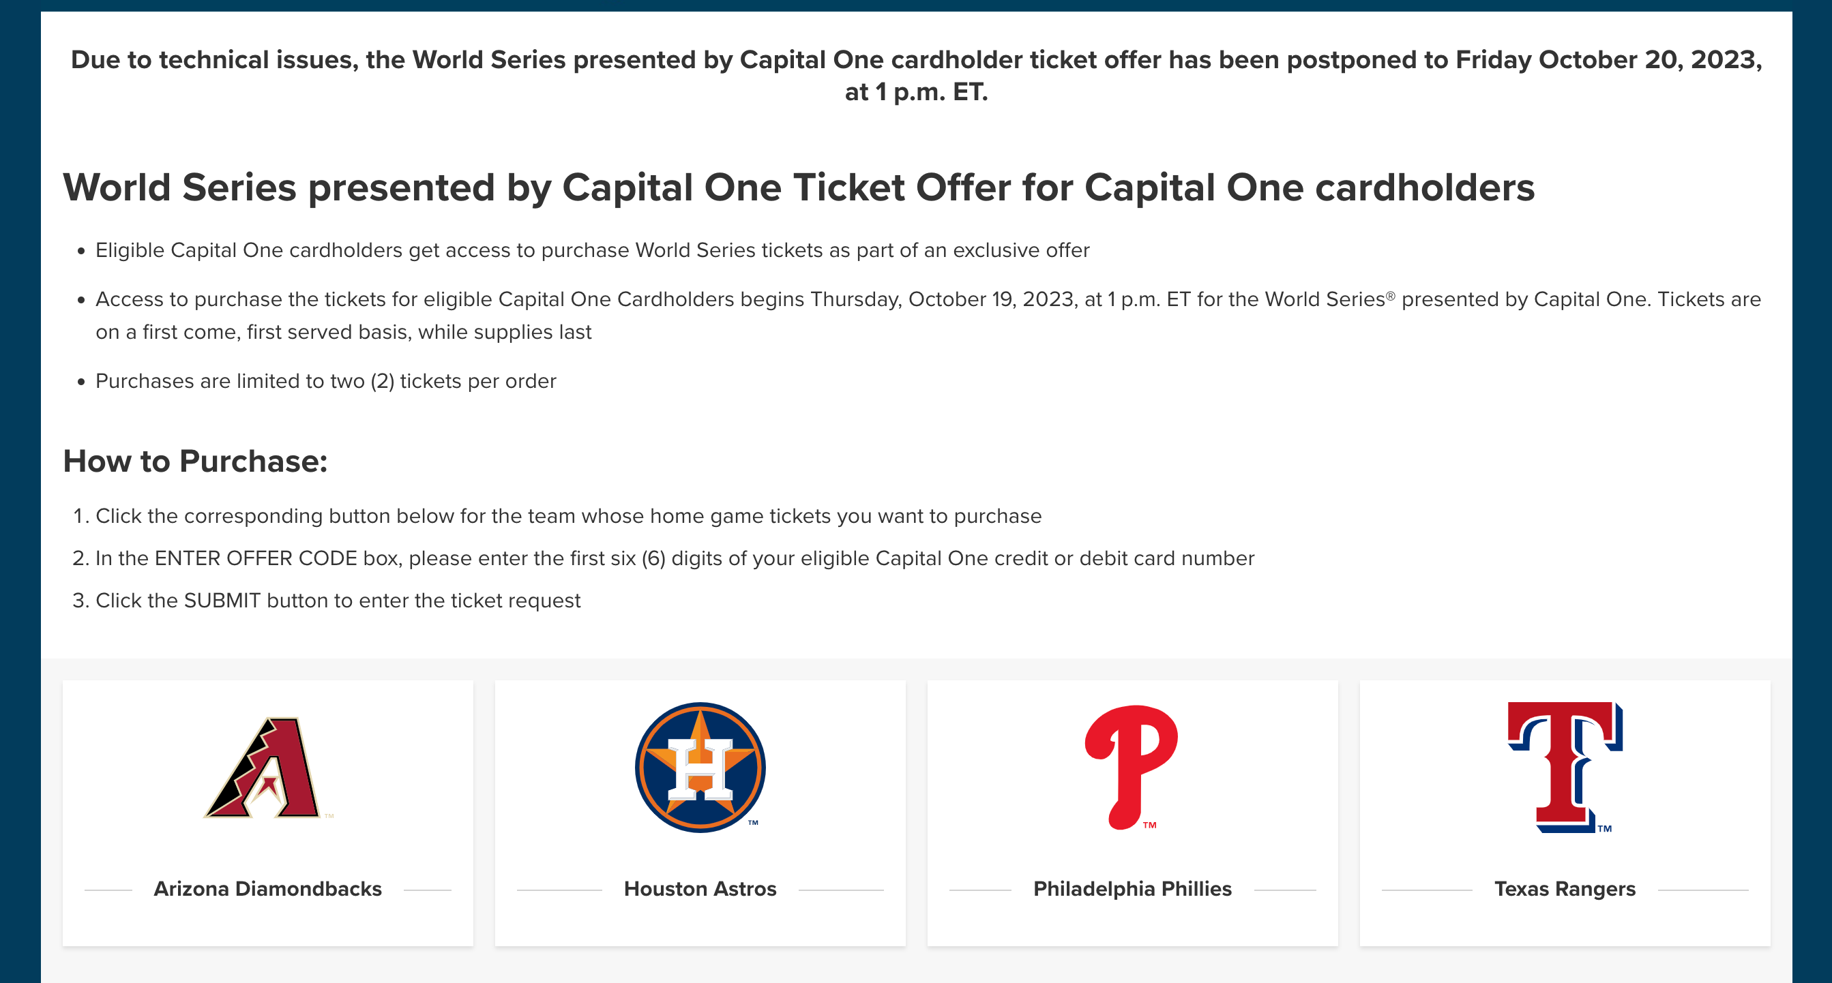Choose the Philadelphia Phillies P logo
This screenshot has width=1832, height=983.
pos(1131,766)
